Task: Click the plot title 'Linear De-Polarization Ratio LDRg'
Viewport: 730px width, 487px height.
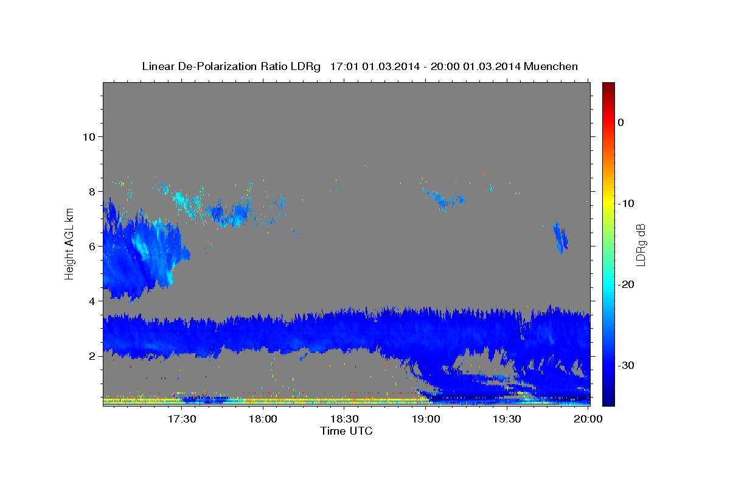Action: coord(231,66)
